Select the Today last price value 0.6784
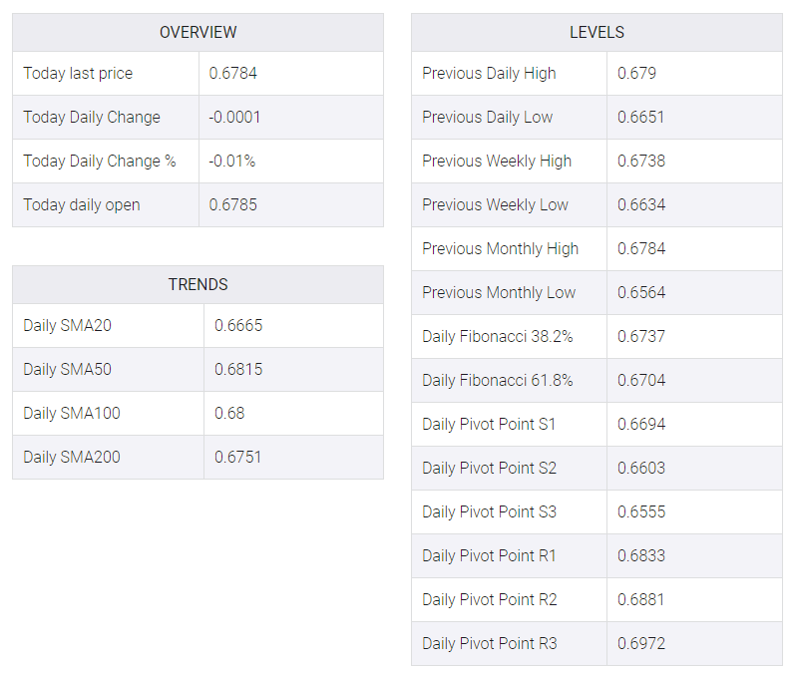The width and height of the screenshot is (797, 674). (x=232, y=73)
